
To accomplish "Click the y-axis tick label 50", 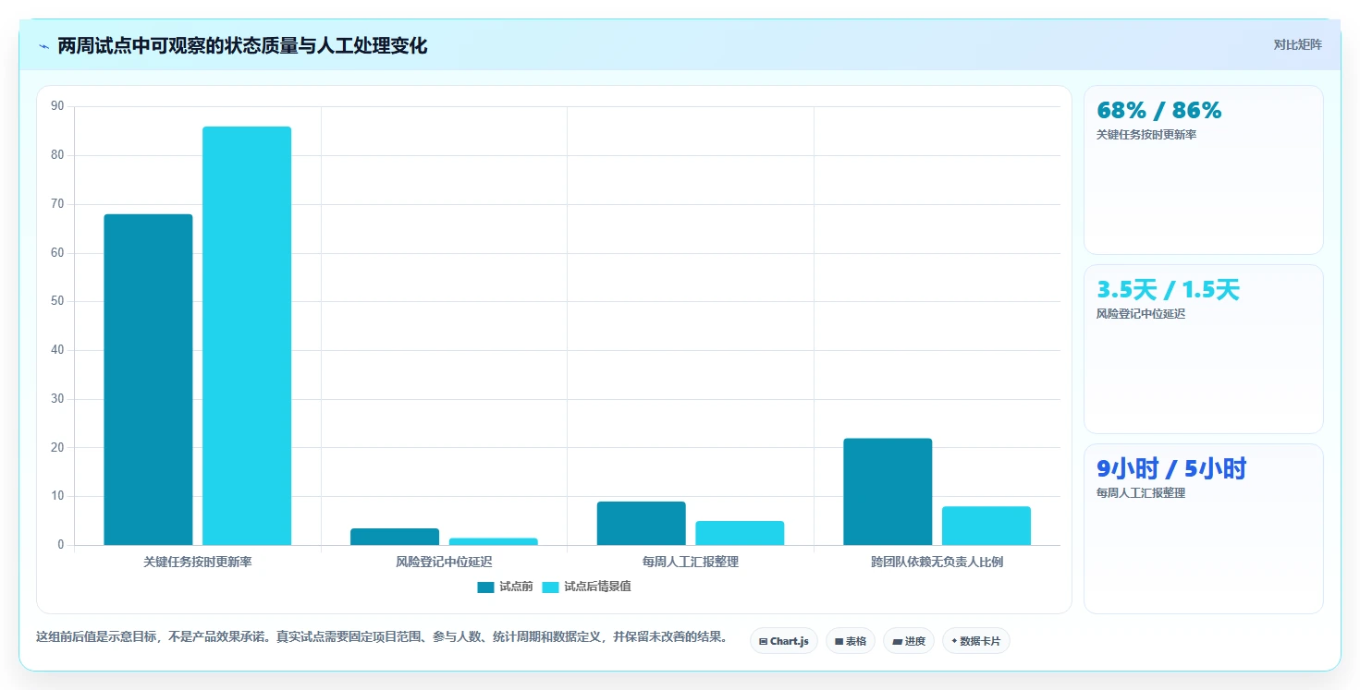I will pos(57,301).
